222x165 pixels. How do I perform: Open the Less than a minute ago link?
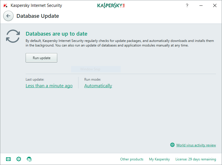(49, 86)
